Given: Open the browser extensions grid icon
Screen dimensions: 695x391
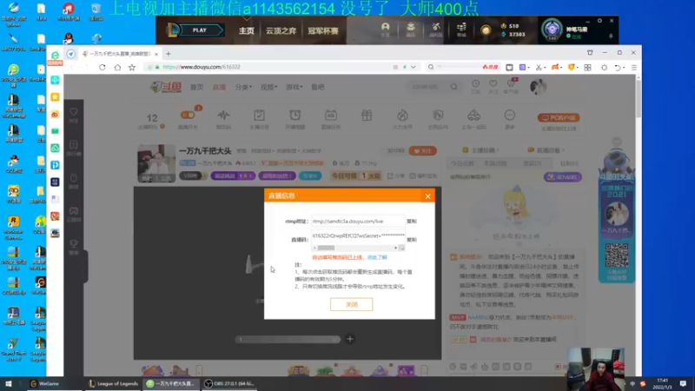Looking at the screenshot, I should (x=587, y=68).
